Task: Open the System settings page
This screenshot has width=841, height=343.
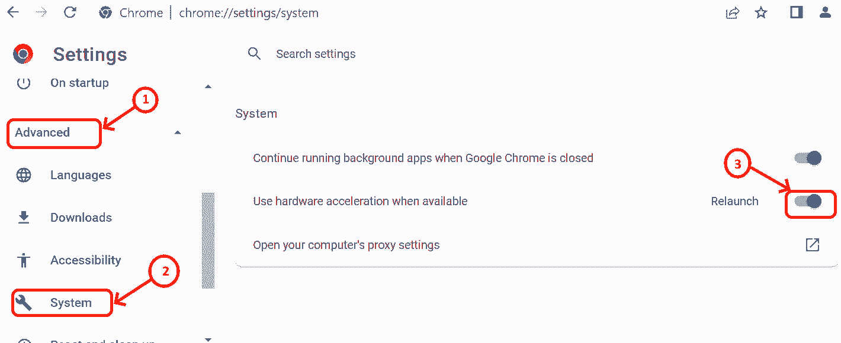Action: pos(71,302)
